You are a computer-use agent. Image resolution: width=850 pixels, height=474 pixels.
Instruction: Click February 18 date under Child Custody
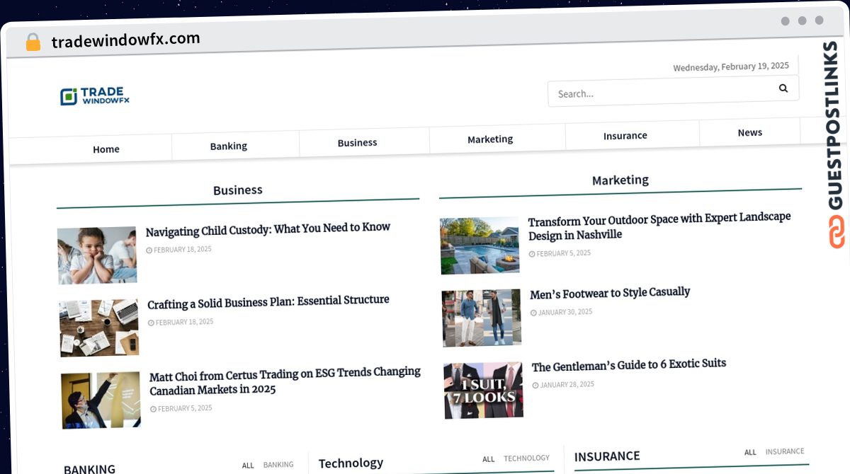(178, 250)
